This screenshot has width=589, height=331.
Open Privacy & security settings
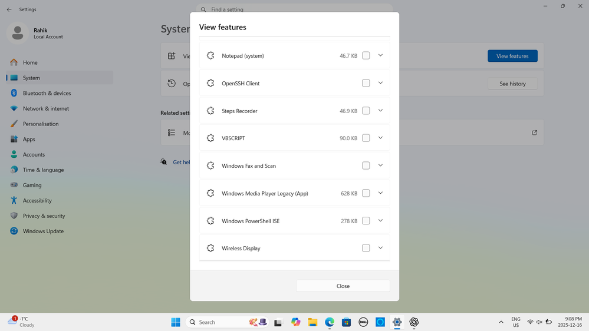[x=60, y=216]
